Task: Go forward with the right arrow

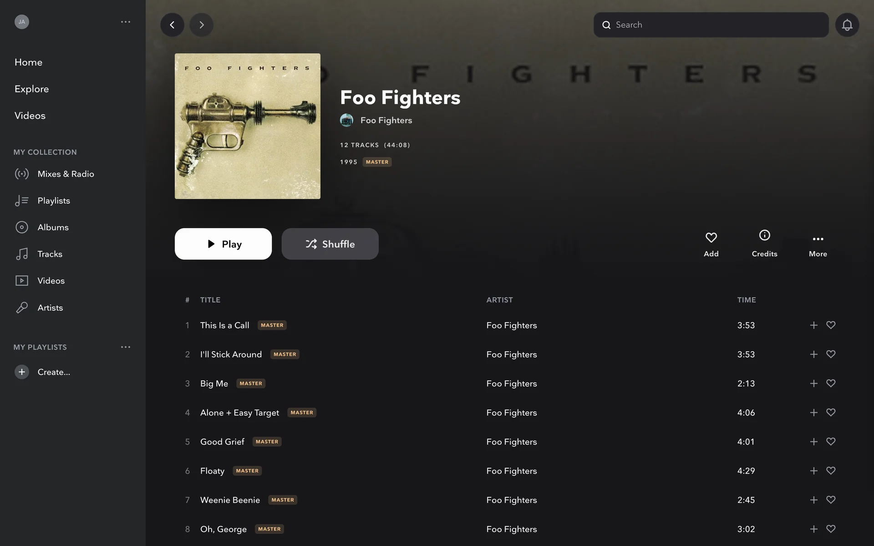Action: [201, 25]
